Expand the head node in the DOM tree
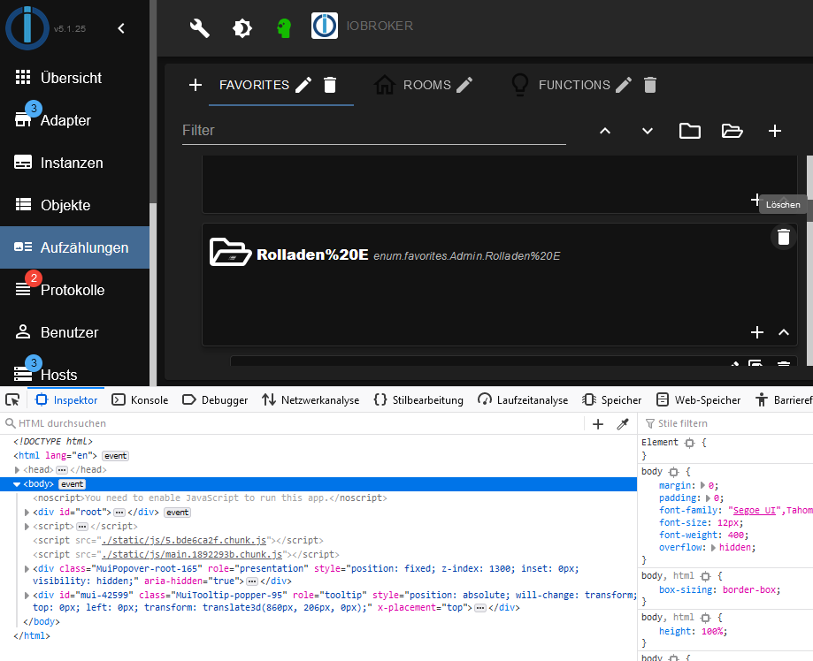The image size is (813, 661). click(x=17, y=470)
